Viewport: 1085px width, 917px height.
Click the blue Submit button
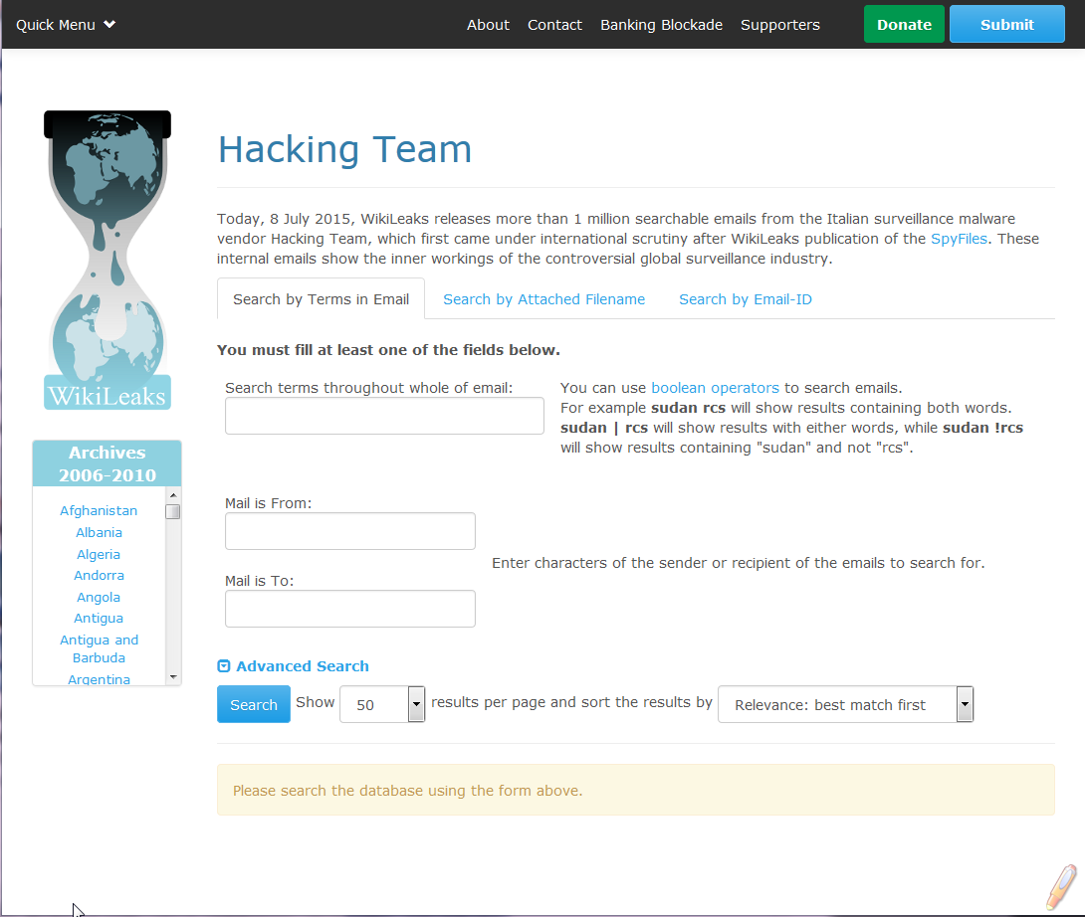pos(1006,24)
